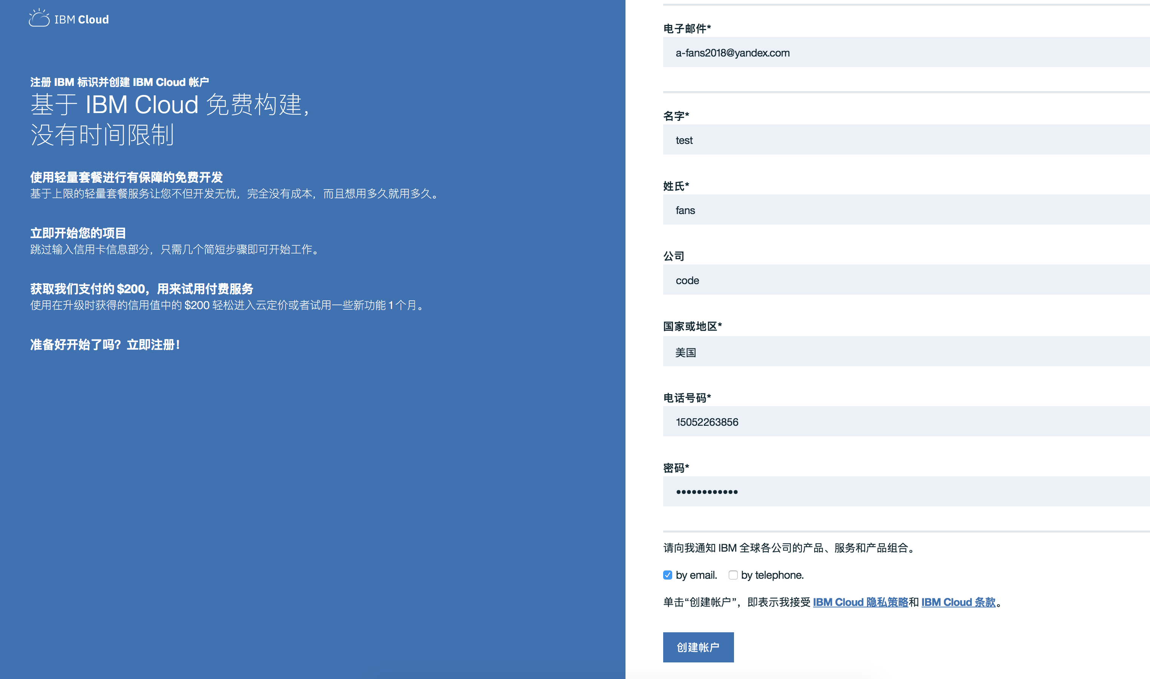The width and height of the screenshot is (1150, 679).
Task: Click the 立即开始您的项目 heading
Action: (x=78, y=233)
